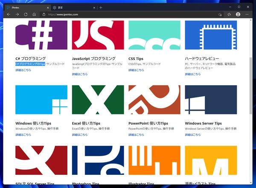Open the browser home page icon
Screen dimensions: 256x188
click(34, 14)
